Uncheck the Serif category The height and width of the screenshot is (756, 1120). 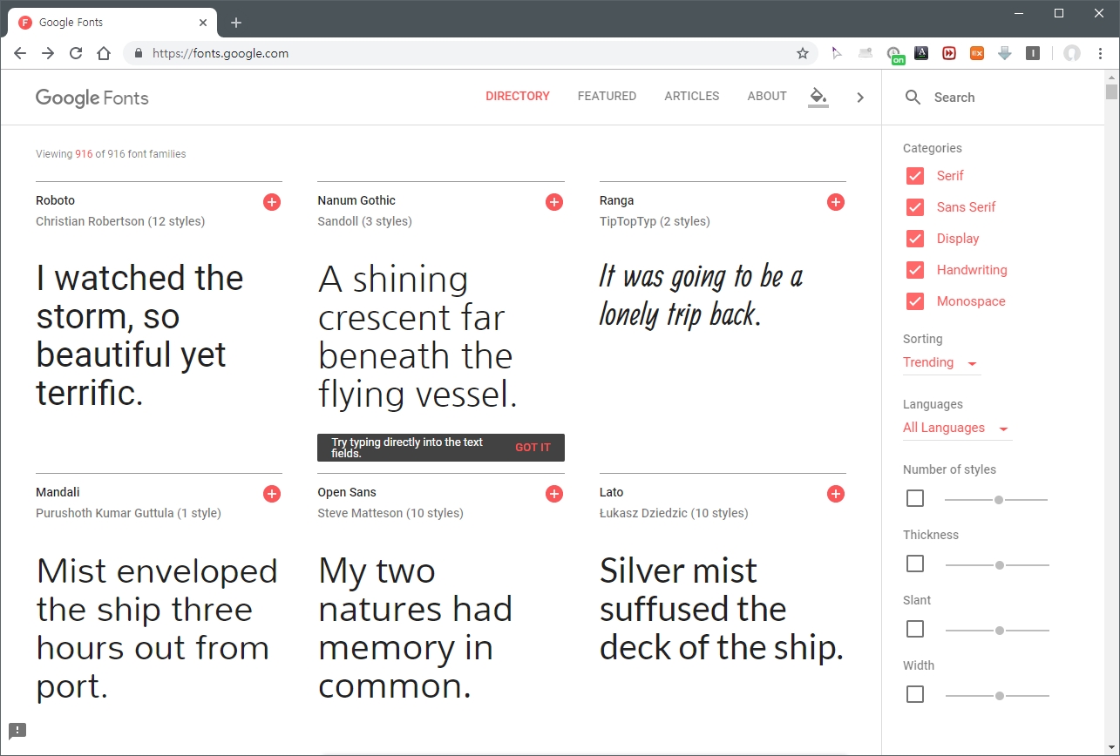pyautogui.click(x=915, y=176)
